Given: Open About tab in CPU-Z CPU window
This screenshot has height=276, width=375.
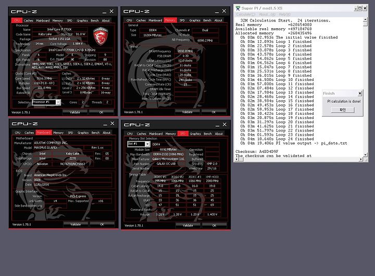Looking at the screenshot, I should pos(106,20).
